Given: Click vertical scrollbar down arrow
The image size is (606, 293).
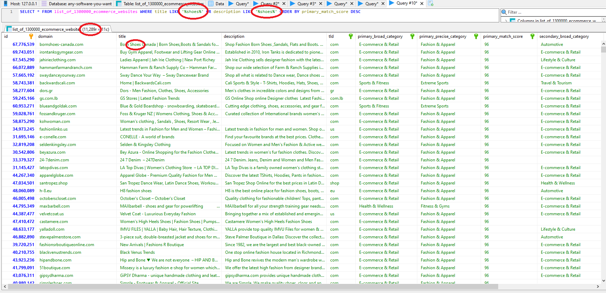Looking at the screenshot, I should pyautogui.click(x=604, y=280).
